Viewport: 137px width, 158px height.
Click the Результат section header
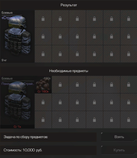pos(69,5)
